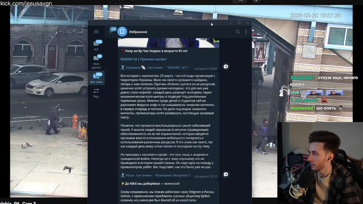Open the Избранное chat header title
This screenshot has height=204, width=363.
(138, 32)
